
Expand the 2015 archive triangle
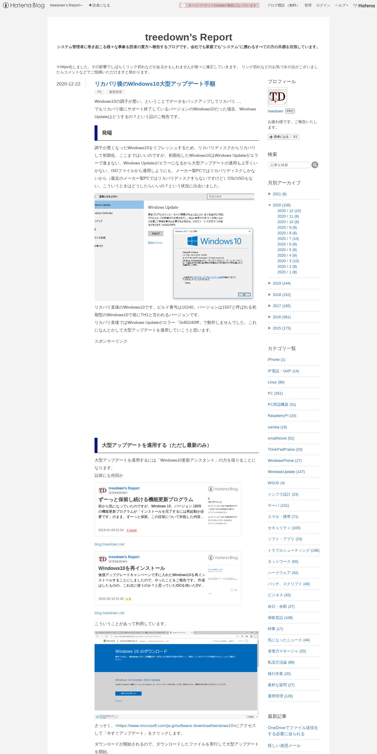coord(270,328)
